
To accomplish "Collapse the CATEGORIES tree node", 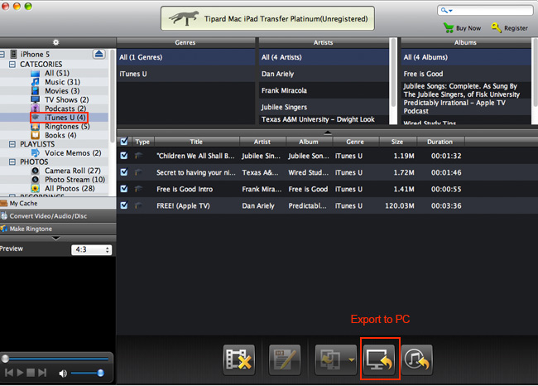I will point(12,65).
